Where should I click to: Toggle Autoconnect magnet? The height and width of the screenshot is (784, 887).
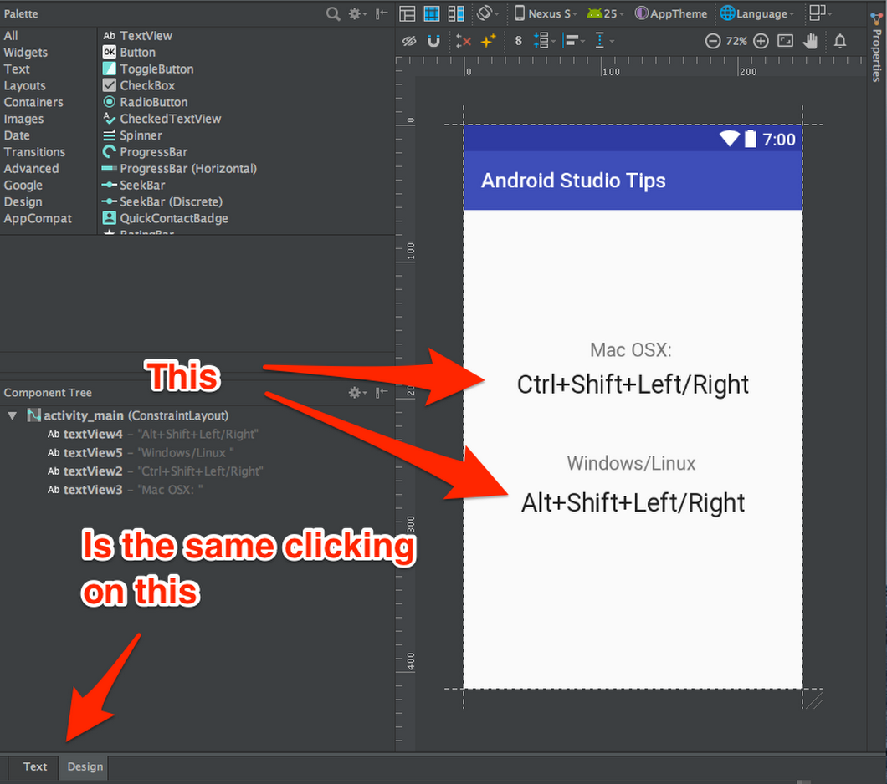(433, 41)
